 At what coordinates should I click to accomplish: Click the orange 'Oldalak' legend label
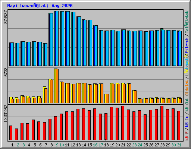tap(187, 88)
